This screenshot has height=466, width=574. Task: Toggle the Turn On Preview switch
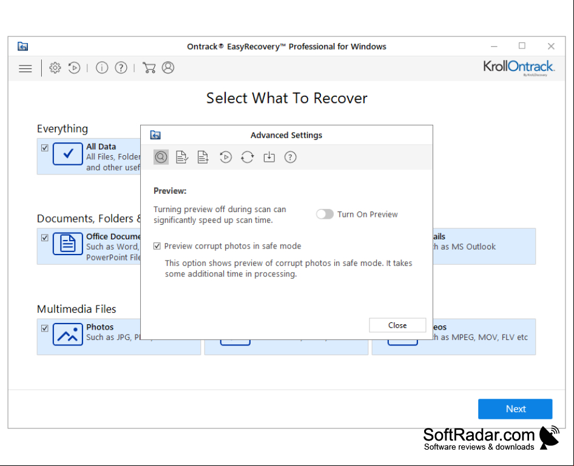click(x=325, y=214)
